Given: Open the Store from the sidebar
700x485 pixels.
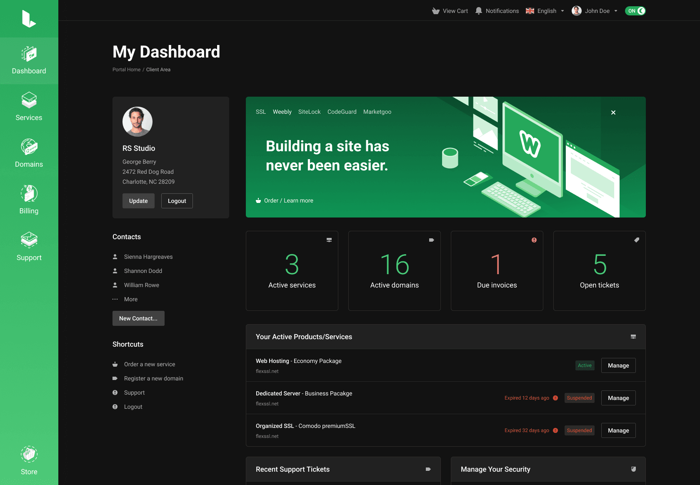Looking at the screenshot, I should (x=29, y=460).
